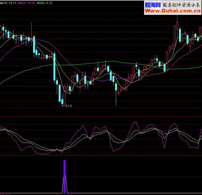This screenshot has width=202, height=195.
Task: Open the Www.Guhai.com.cn link
Action: [173, 11]
